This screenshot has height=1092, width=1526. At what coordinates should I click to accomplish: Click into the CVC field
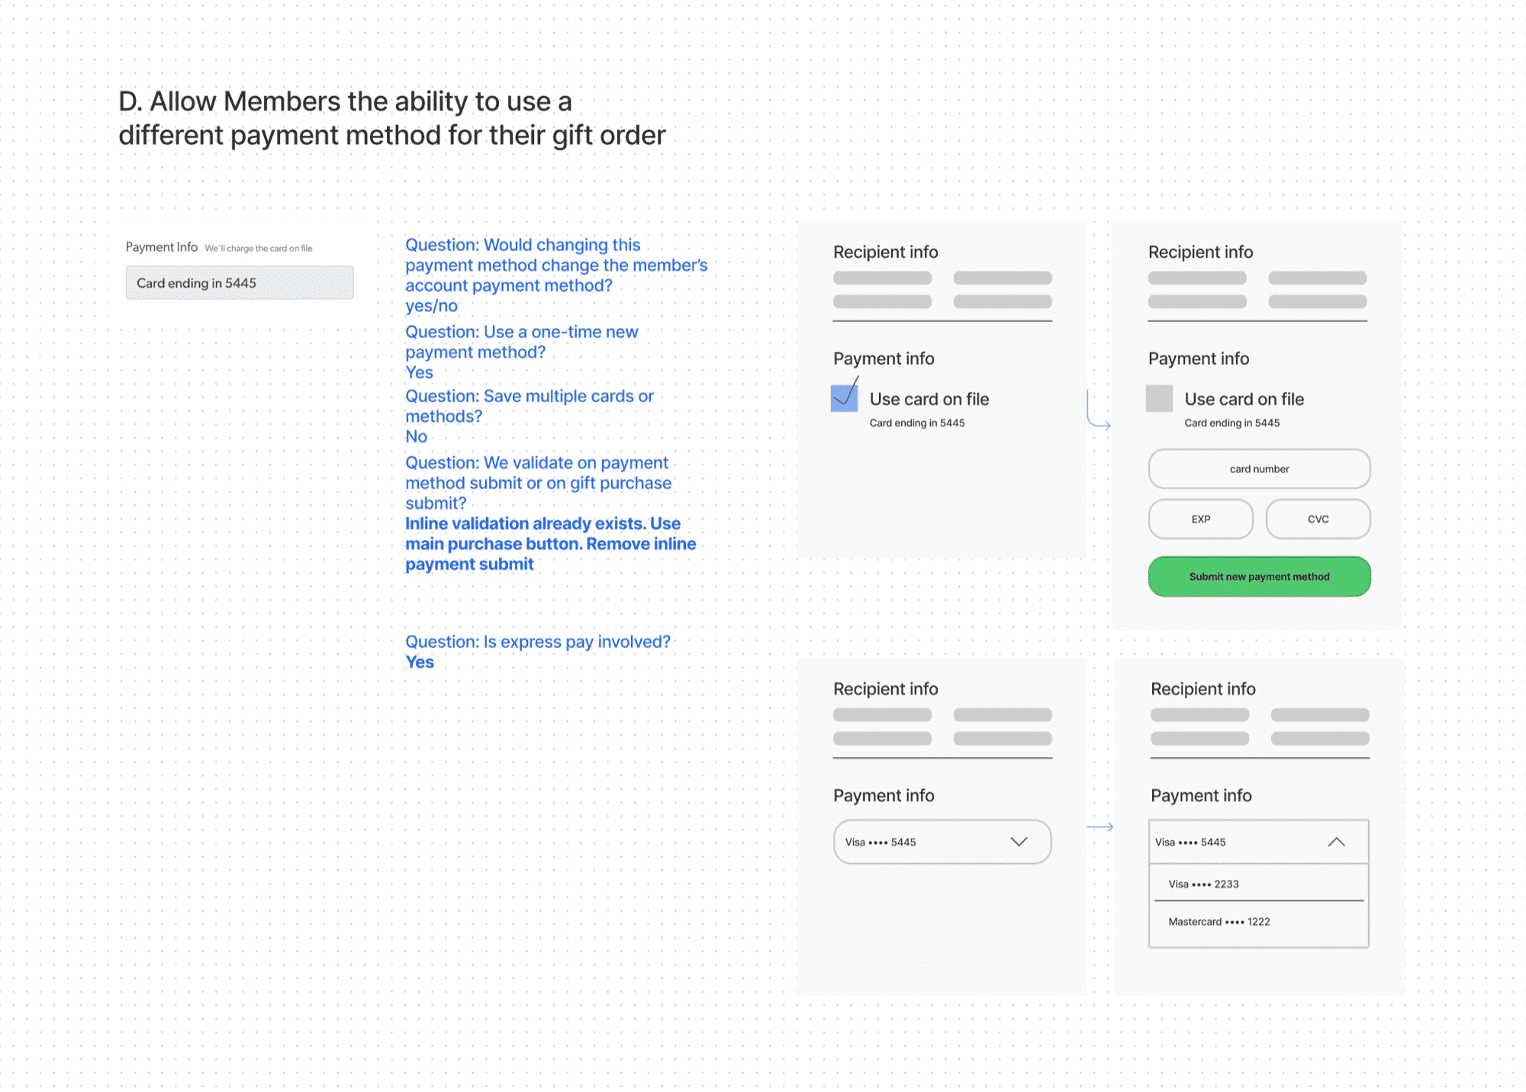(1318, 519)
